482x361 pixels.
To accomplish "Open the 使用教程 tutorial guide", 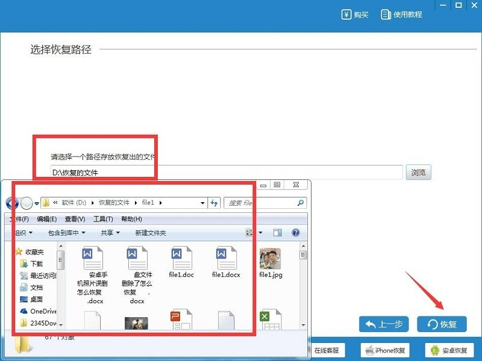I will tap(402, 14).
